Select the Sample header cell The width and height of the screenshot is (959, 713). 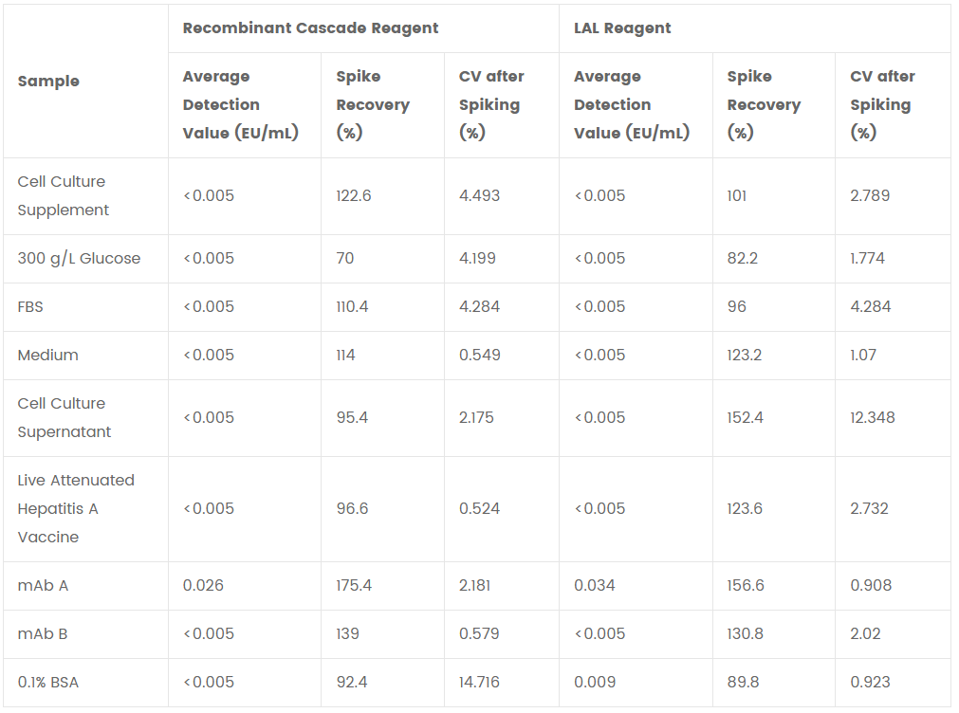pyautogui.click(x=48, y=82)
